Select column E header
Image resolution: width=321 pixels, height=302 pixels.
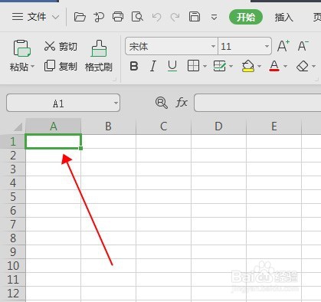274,126
